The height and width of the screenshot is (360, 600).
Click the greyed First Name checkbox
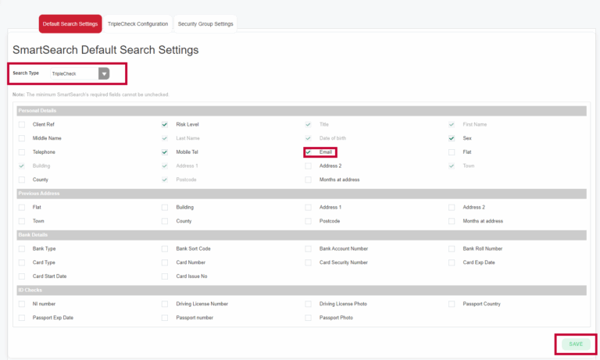coord(452,124)
